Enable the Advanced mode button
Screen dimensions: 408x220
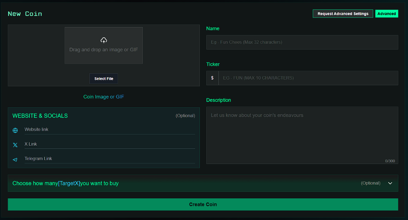[386, 13]
